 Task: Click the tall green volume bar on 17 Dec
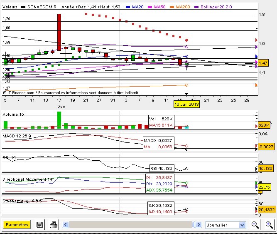(59, 120)
